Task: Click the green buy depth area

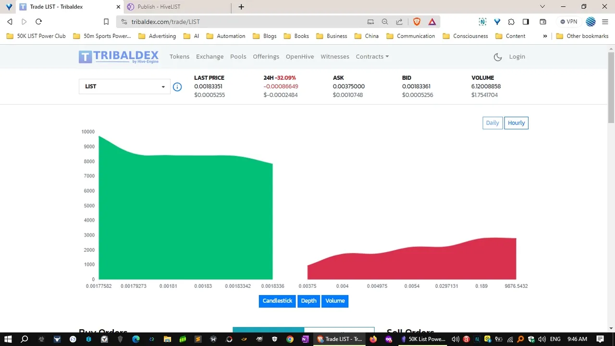Action: (x=185, y=216)
